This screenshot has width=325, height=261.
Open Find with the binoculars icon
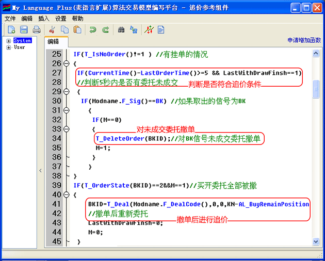tap(121, 30)
